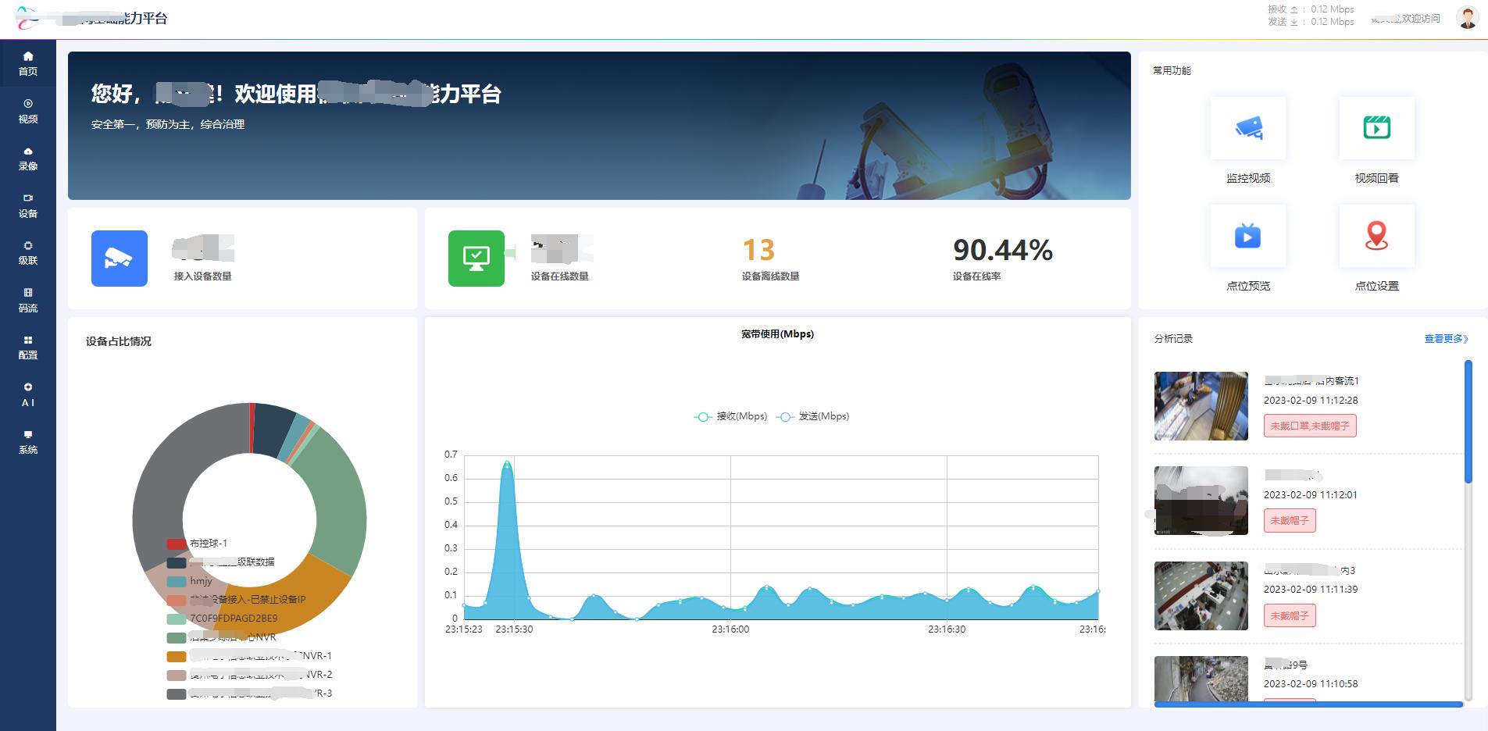The image size is (1488, 731).
Task: Open the 系统 menu item
Action: 28,442
